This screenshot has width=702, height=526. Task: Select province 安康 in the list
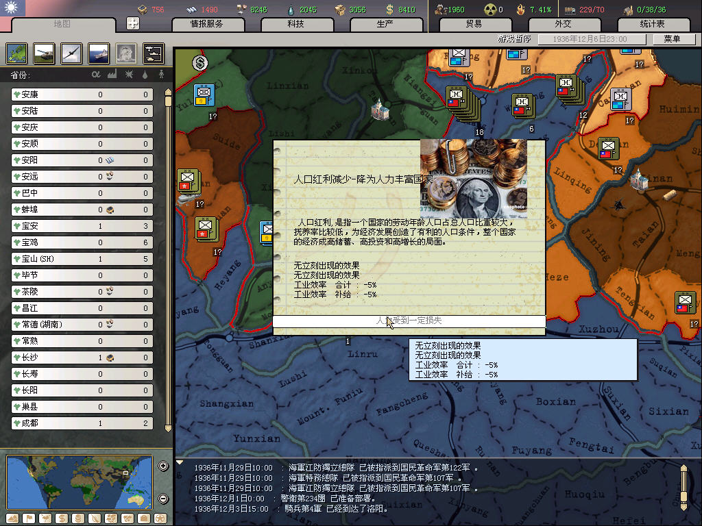[82, 95]
